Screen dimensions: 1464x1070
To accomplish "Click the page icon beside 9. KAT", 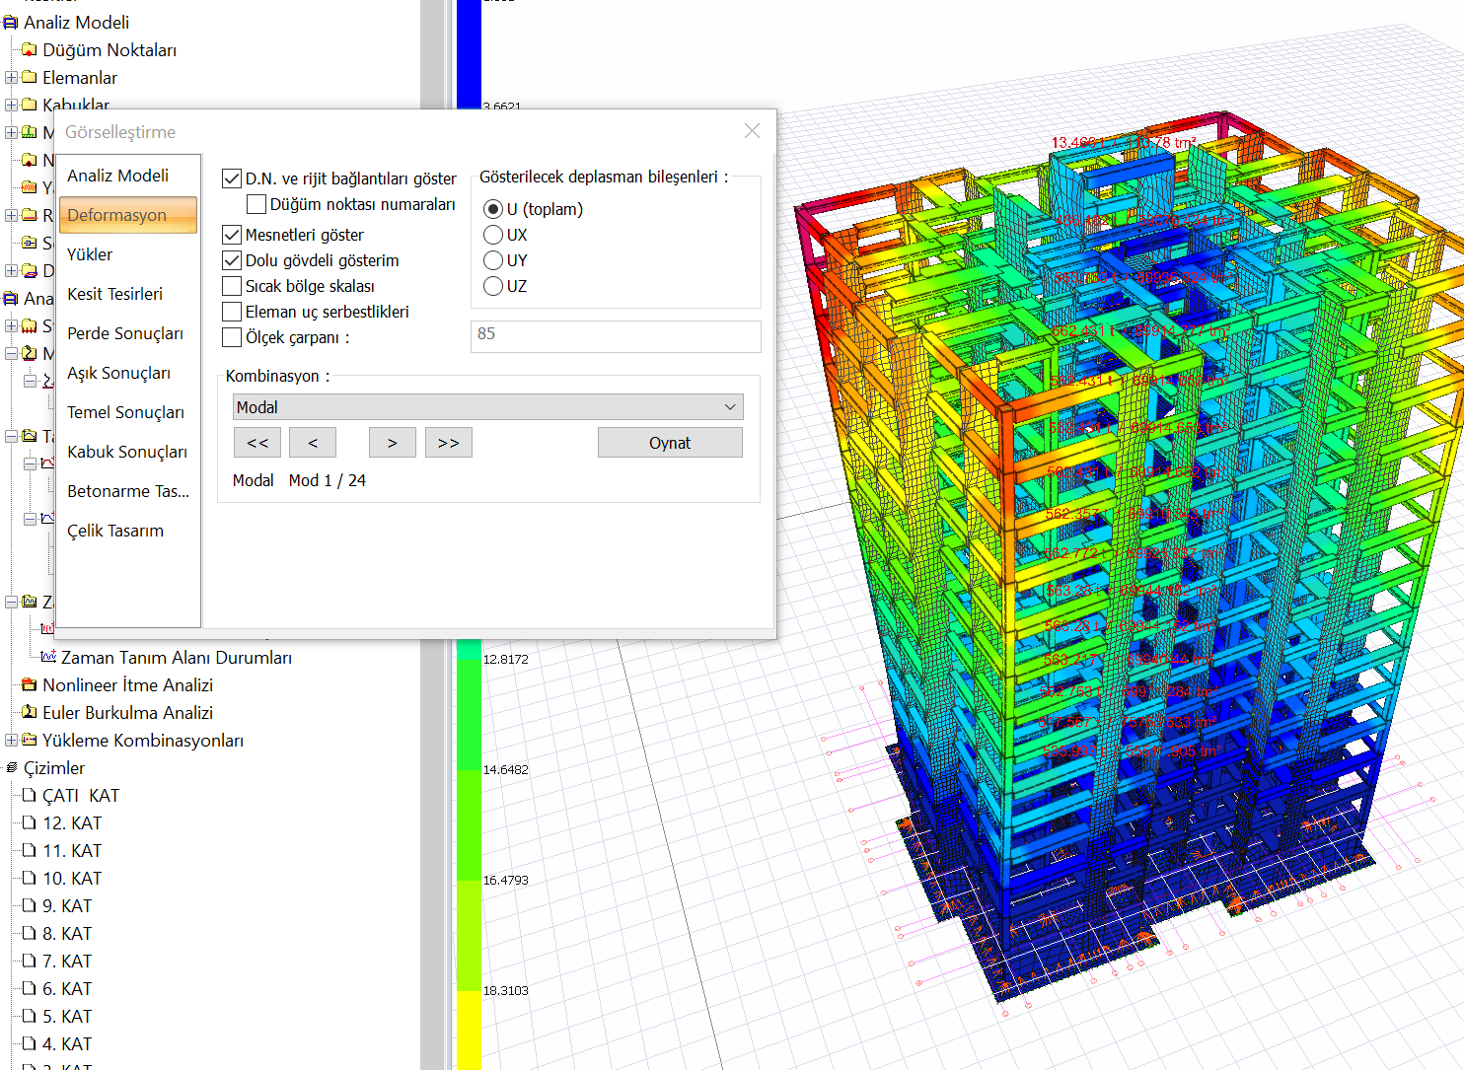I will coord(30,906).
